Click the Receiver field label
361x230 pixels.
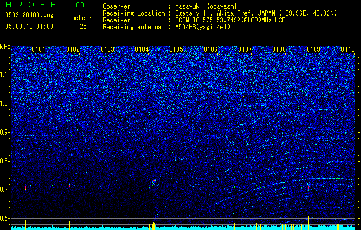pos(117,20)
